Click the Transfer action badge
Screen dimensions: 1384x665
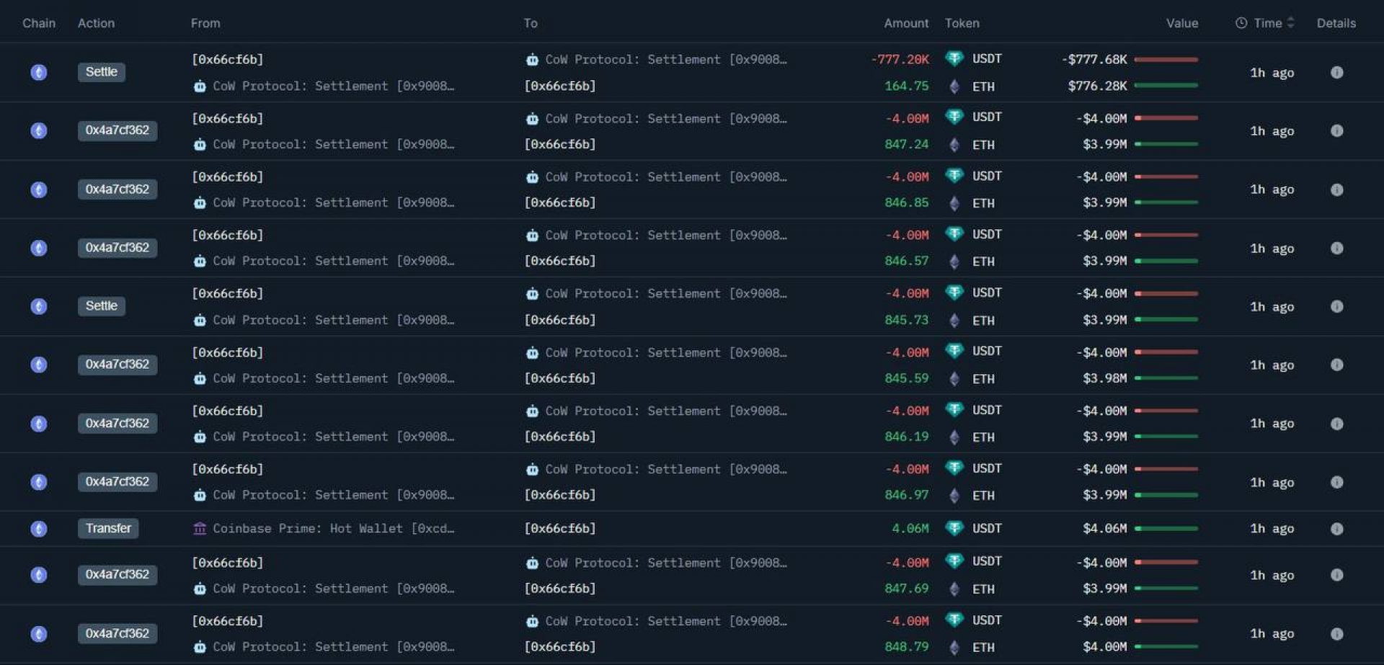(108, 529)
